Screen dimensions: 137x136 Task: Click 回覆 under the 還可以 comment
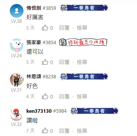pos(64,62)
